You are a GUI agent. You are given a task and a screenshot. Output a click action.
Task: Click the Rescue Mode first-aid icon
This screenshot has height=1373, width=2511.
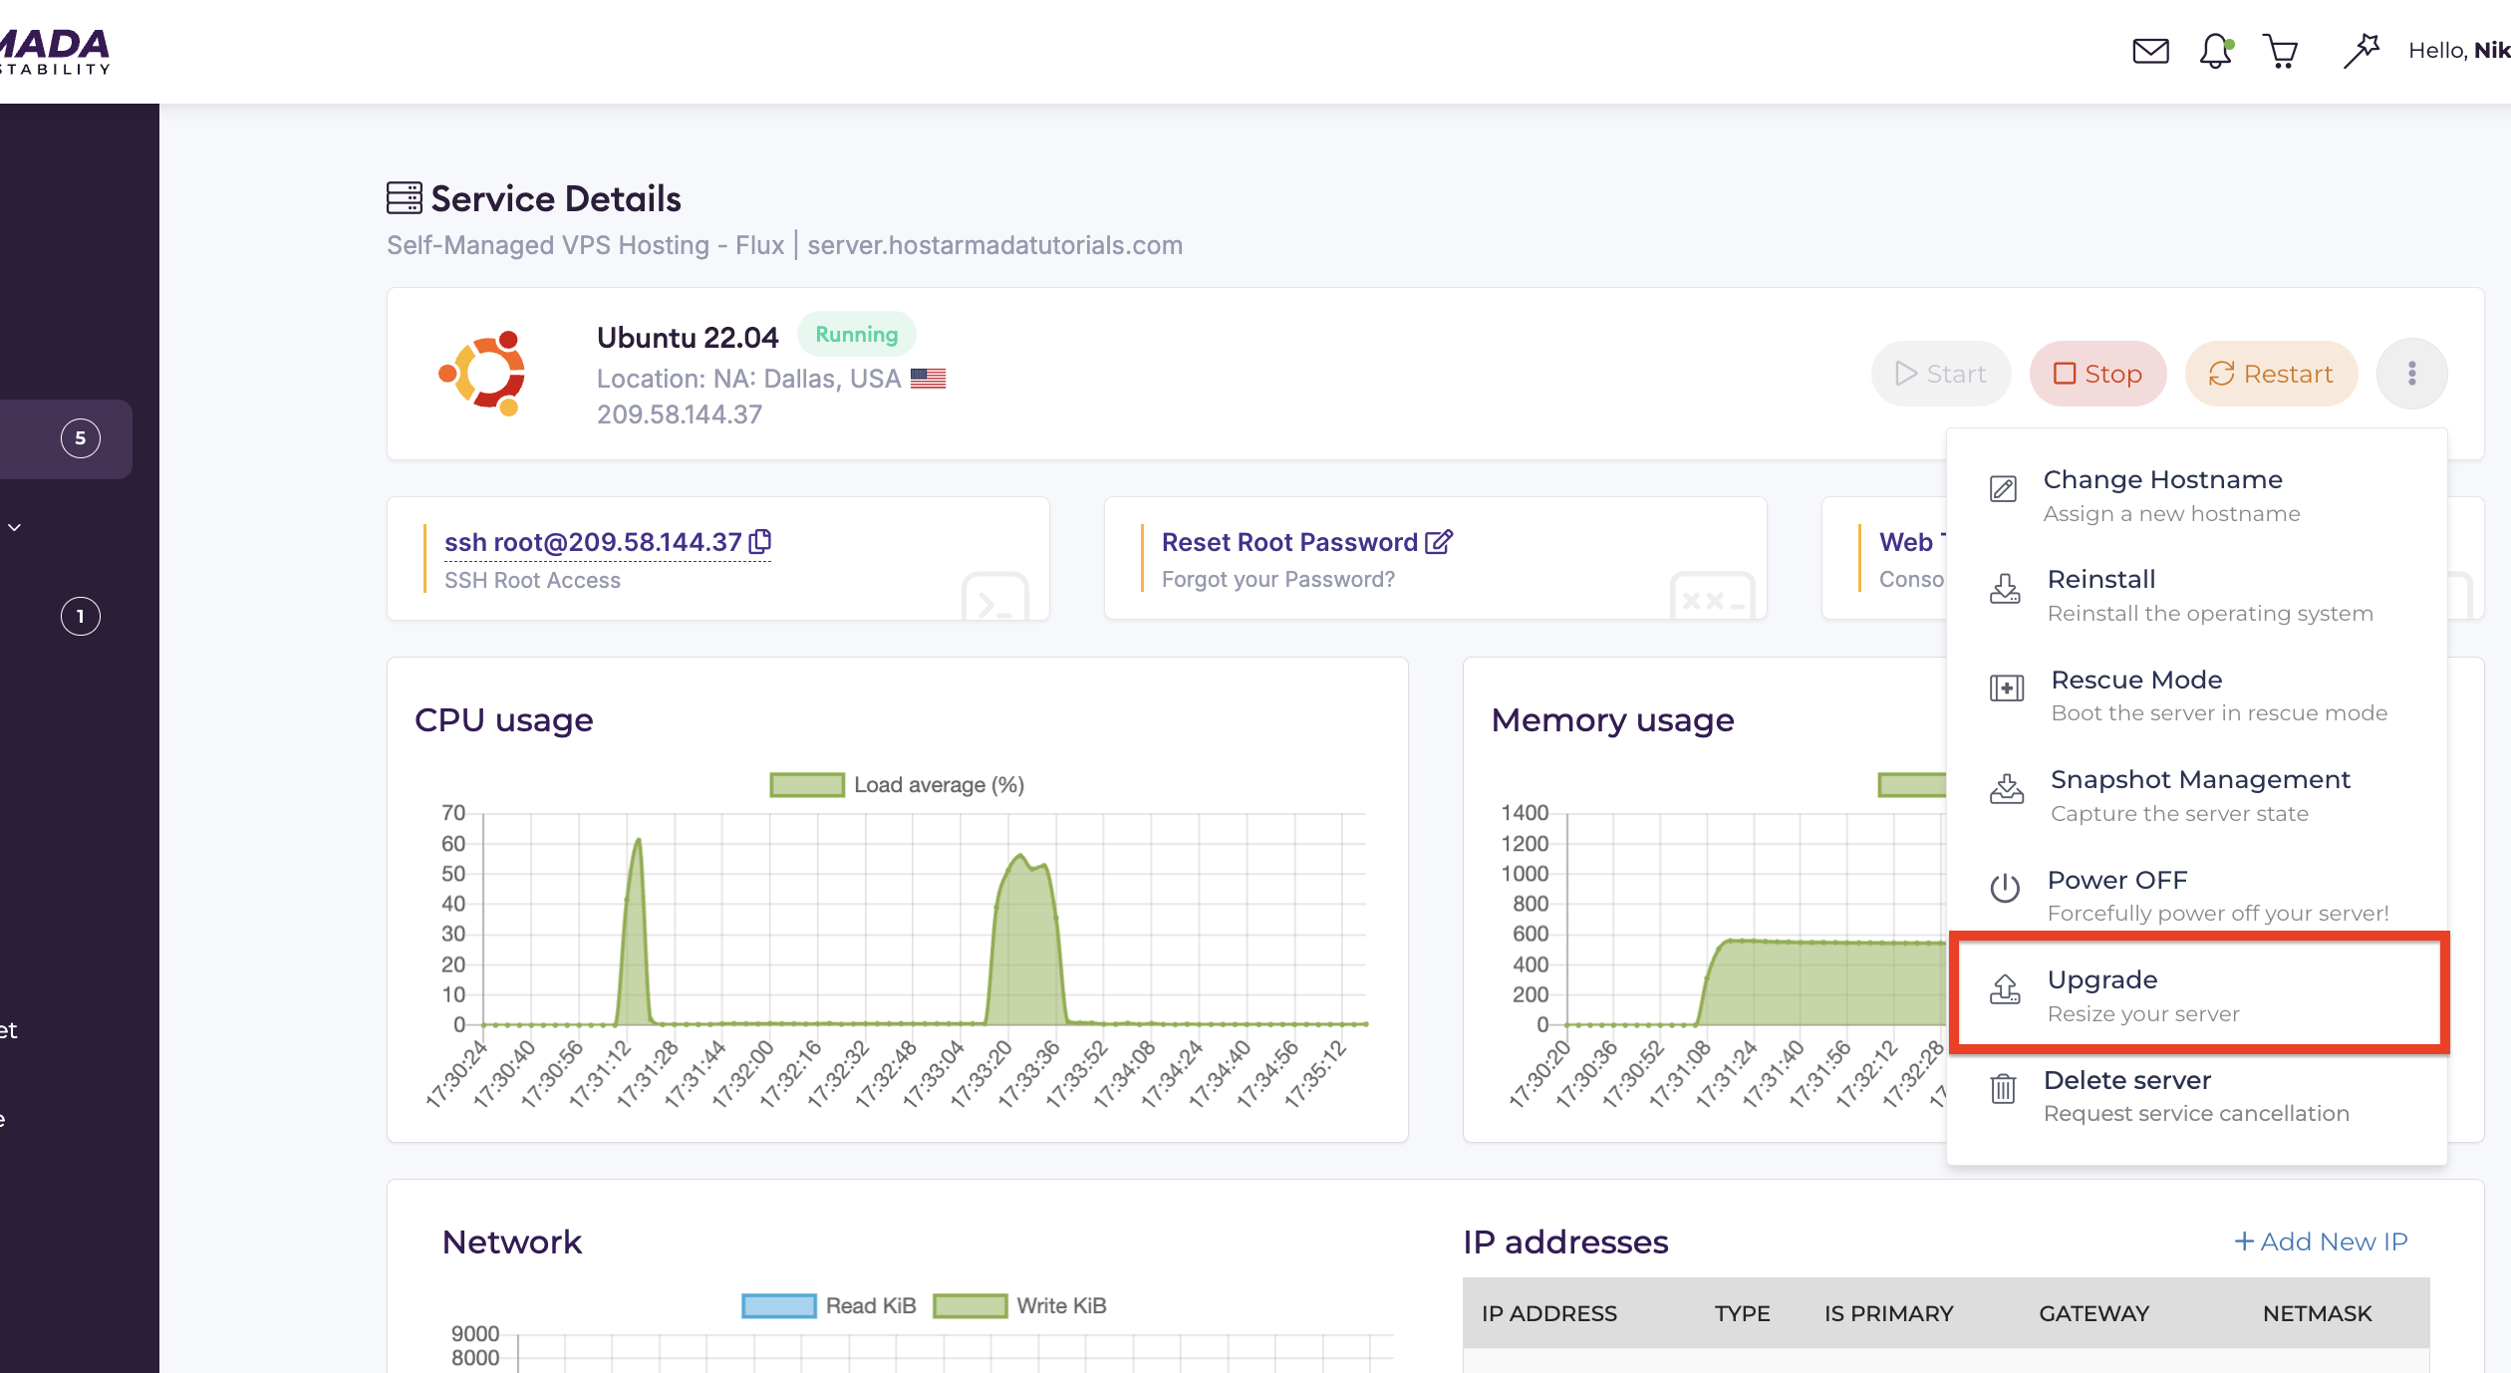[x=2007, y=687]
